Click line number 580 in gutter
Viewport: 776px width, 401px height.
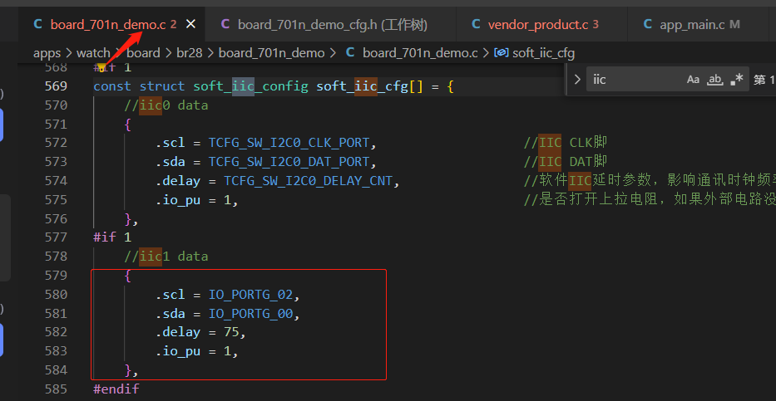click(56, 295)
